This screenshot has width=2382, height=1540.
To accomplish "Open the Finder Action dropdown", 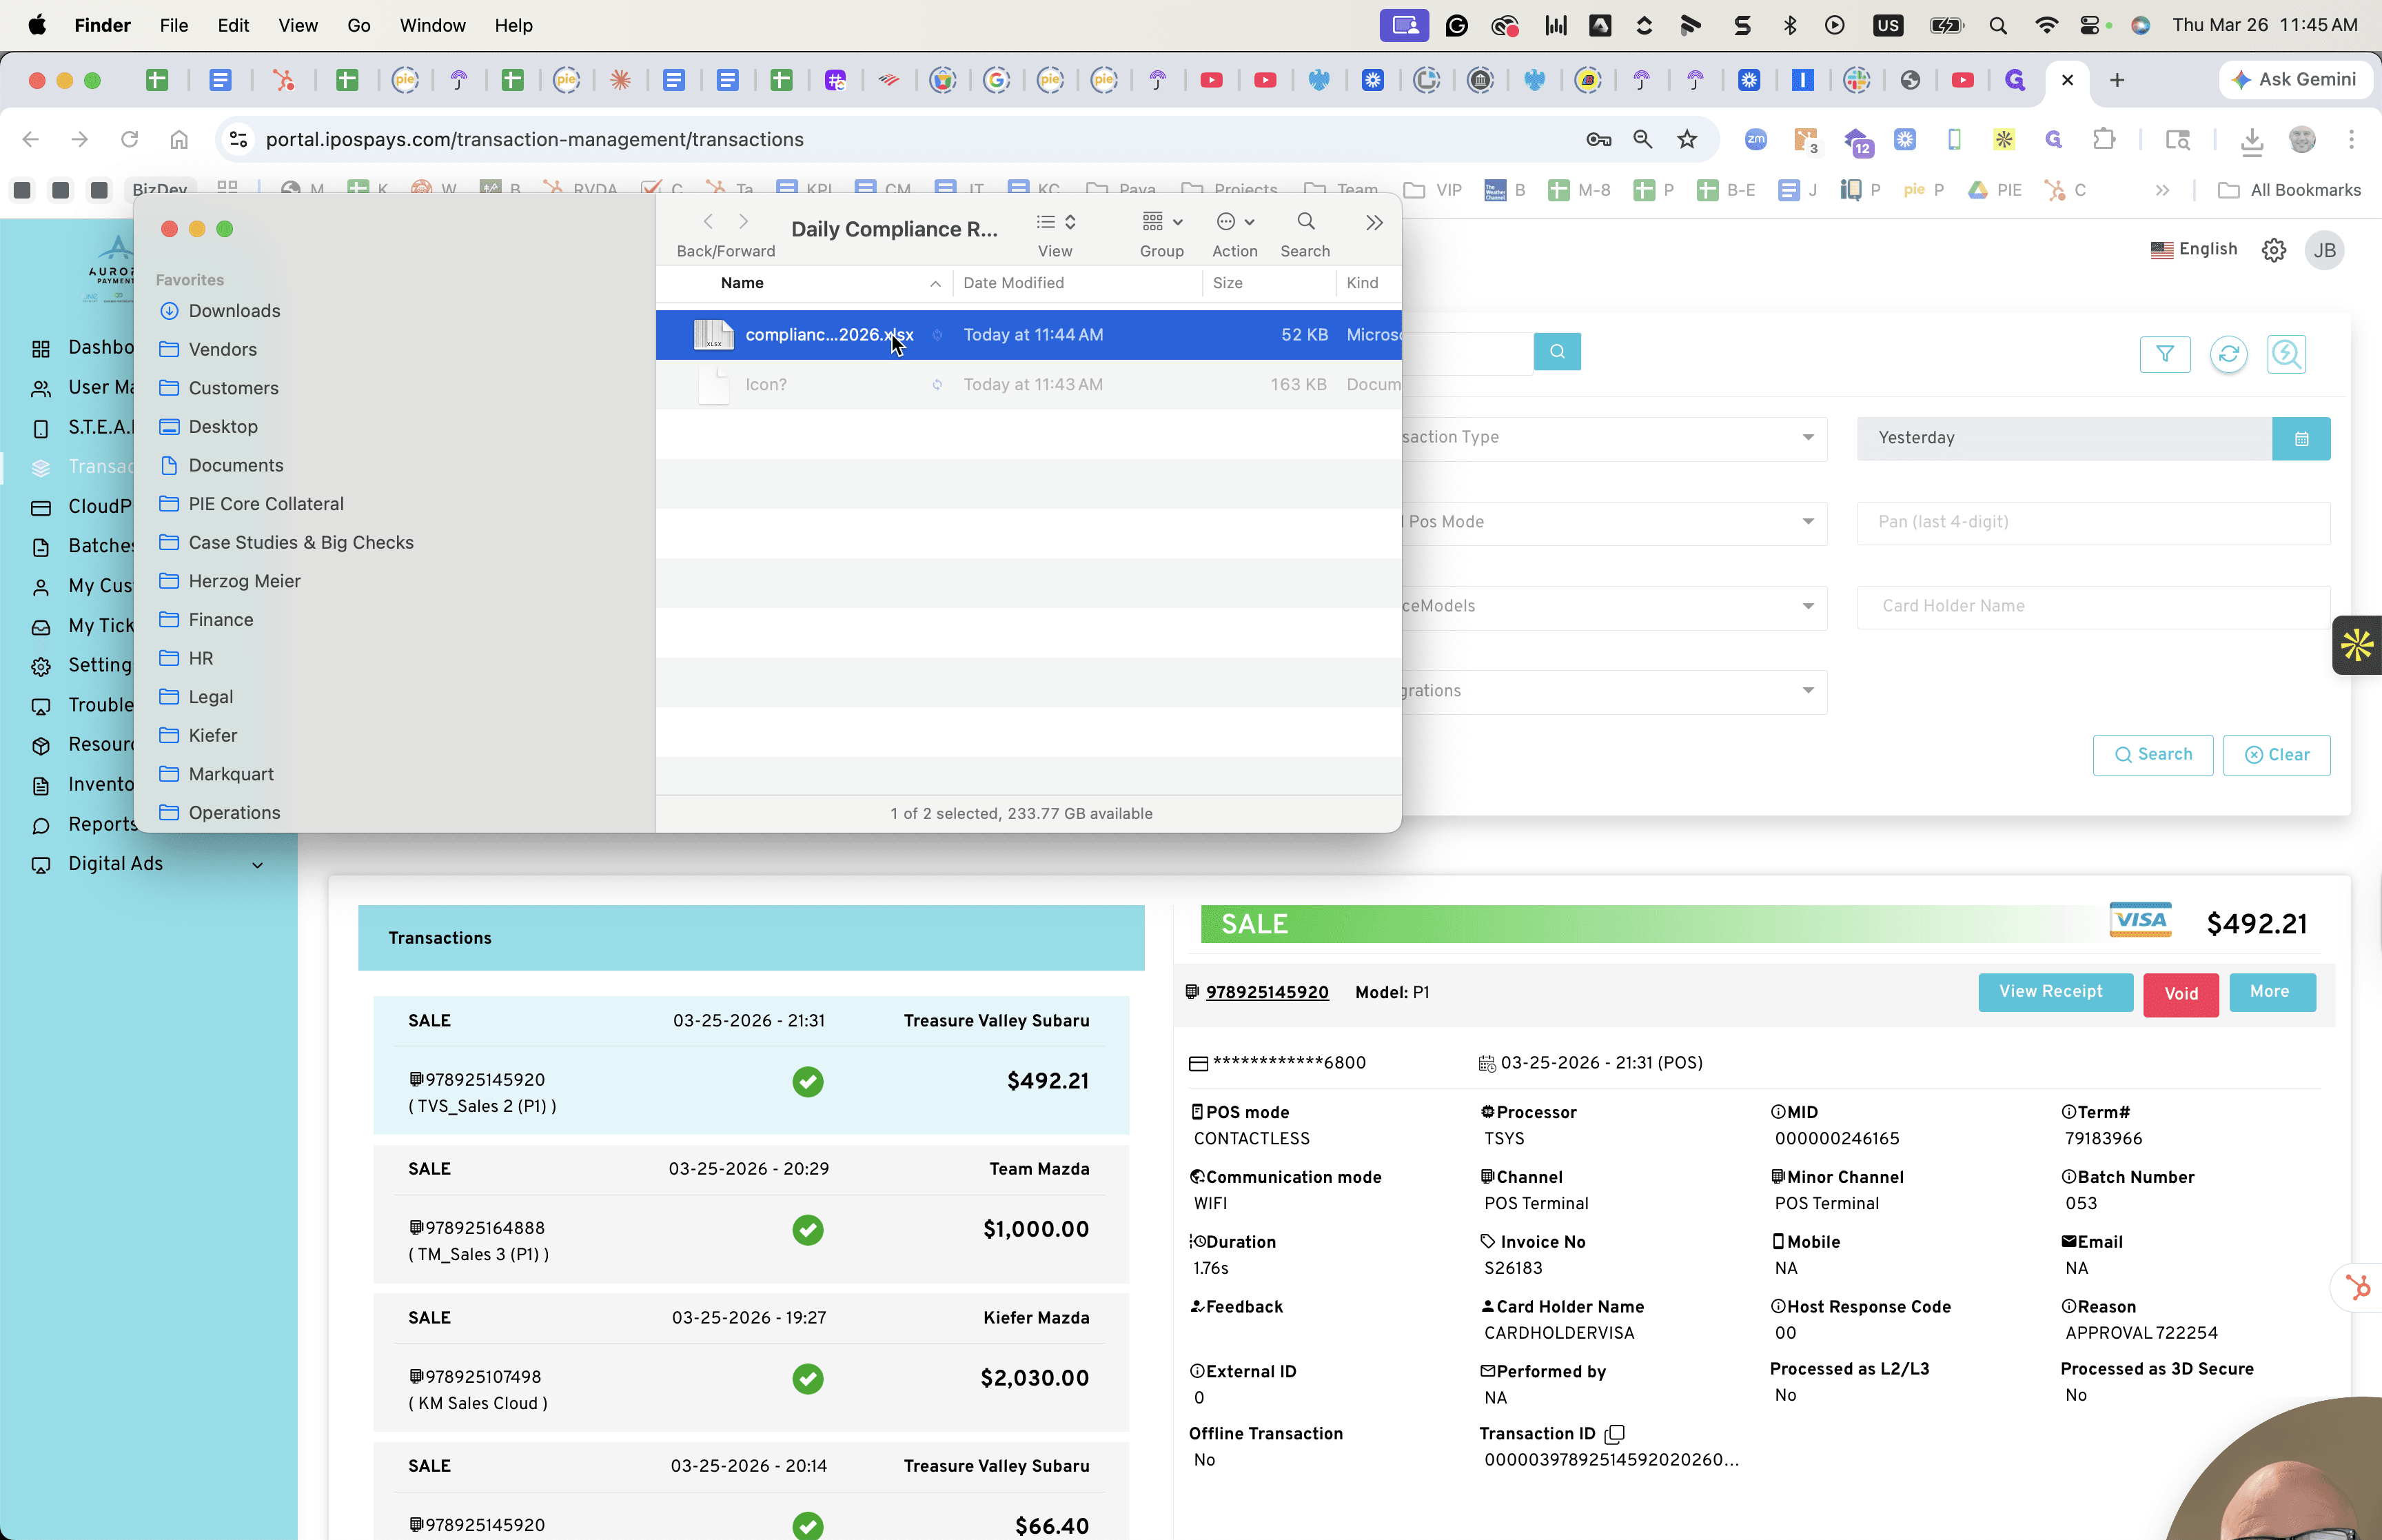I will (x=1234, y=222).
